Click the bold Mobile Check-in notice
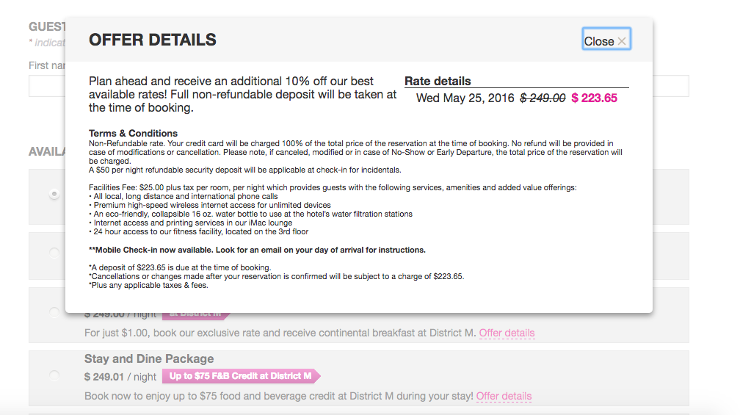Screen dimensions: 740x415 257,250
